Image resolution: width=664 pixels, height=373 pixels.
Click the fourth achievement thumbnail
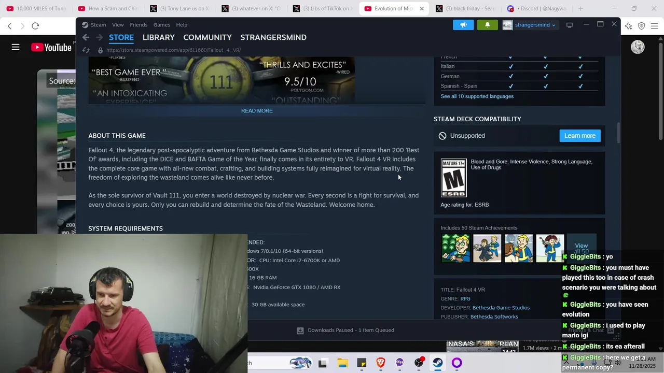[550, 248]
